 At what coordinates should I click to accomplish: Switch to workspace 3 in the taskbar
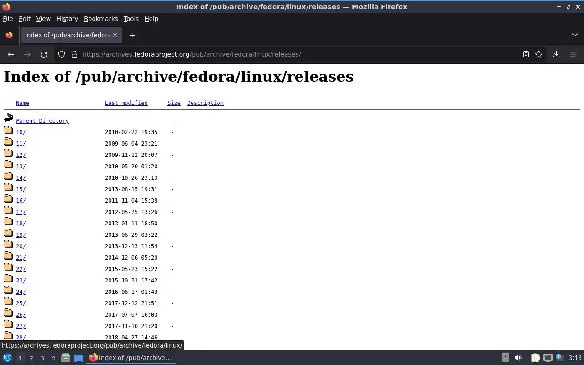coord(42,358)
